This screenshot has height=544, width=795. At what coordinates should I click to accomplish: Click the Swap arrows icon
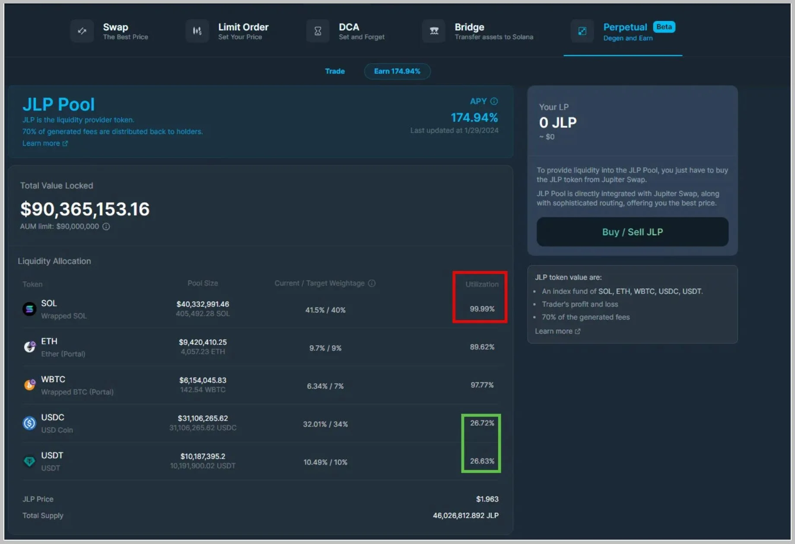[82, 31]
